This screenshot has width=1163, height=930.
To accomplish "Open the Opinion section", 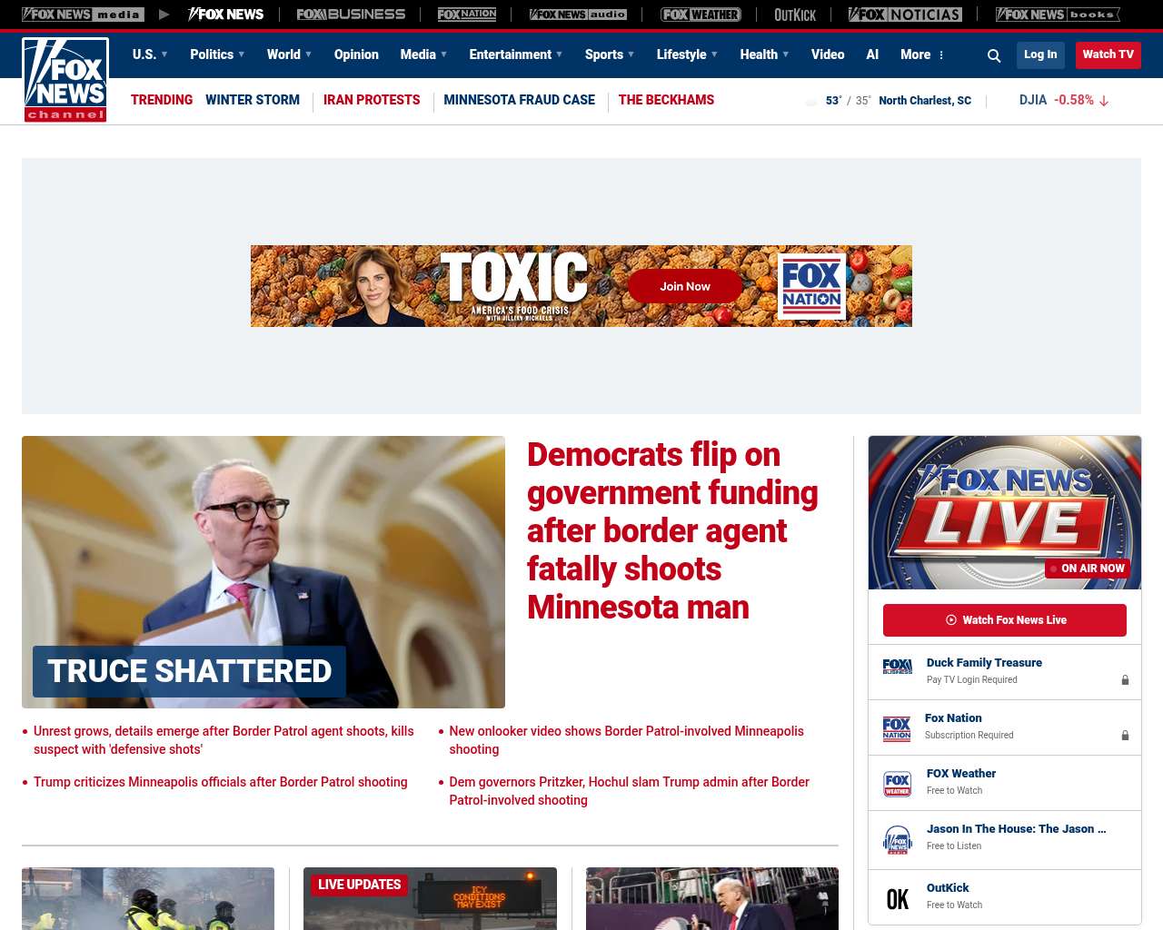I will (356, 54).
